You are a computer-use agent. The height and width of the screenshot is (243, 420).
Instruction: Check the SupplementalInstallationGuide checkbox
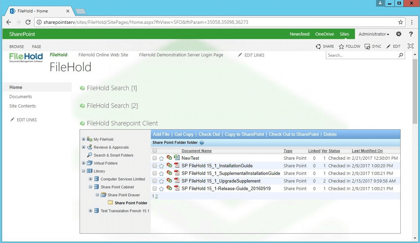pyautogui.click(x=155, y=174)
